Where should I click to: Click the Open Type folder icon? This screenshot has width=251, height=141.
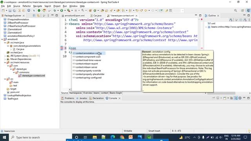pyautogui.click(x=102, y=11)
